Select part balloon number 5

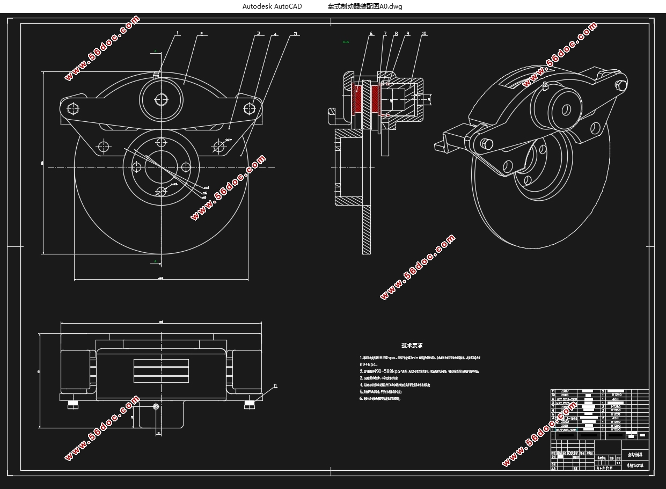click(295, 33)
